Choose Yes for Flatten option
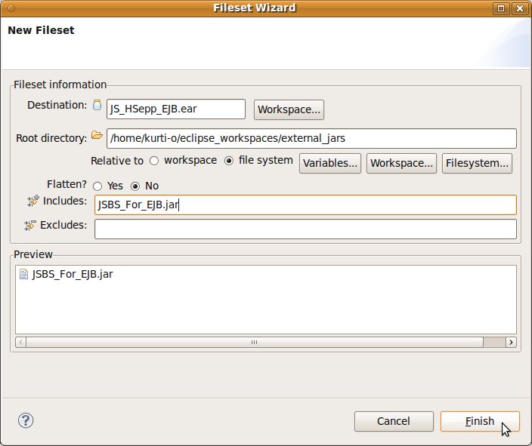Image resolution: width=532 pixels, height=446 pixels. (97, 186)
